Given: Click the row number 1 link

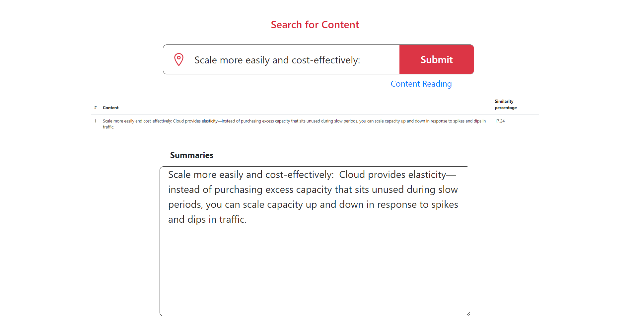Looking at the screenshot, I should [x=95, y=121].
